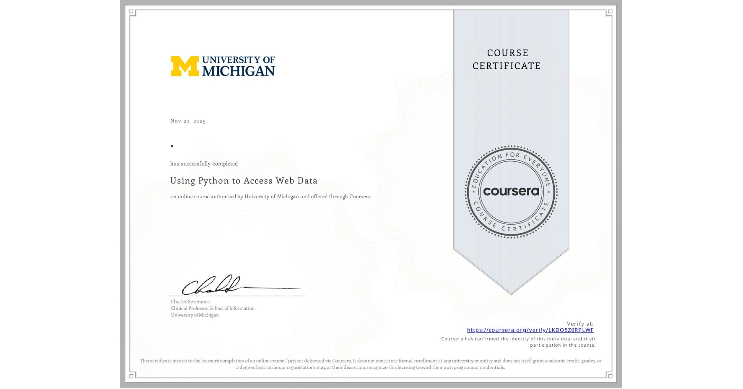Screen dimensions: 743x389
Task: Click the 'has successfully completed' text
Action: click(204, 164)
